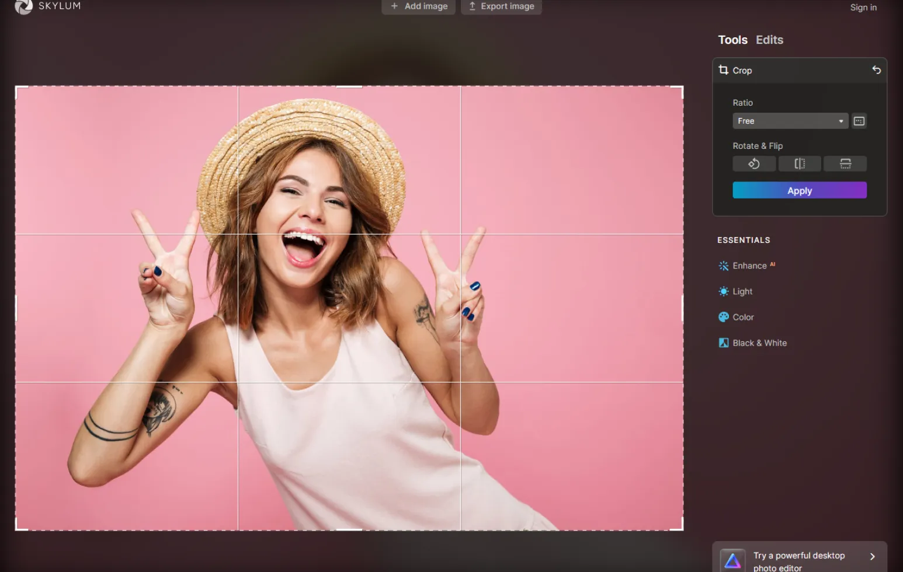Viewport: 903px width, 572px height.
Task: Click the Export image button
Action: pyautogui.click(x=501, y=6)
